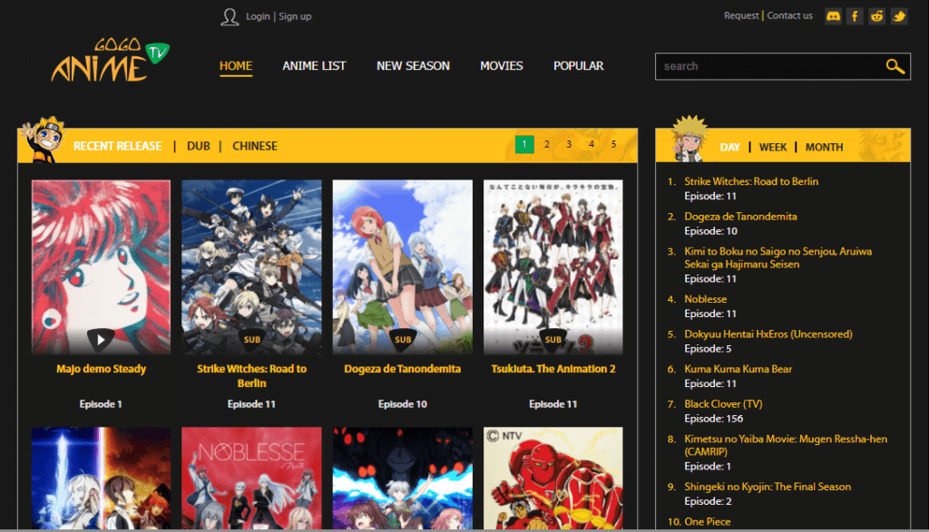Click inside the search input field
Viewport: 929px width, 532px height.
[767, 66]
